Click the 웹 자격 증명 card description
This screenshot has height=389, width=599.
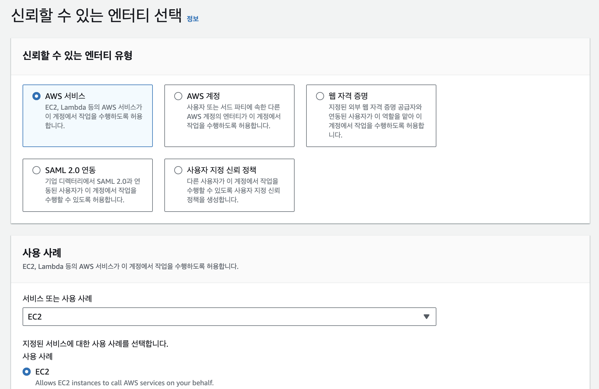click(x=376, y=121)
